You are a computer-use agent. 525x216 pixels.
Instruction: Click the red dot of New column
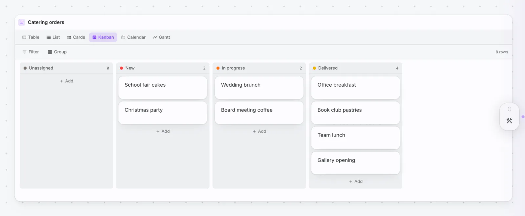point(121,68)
